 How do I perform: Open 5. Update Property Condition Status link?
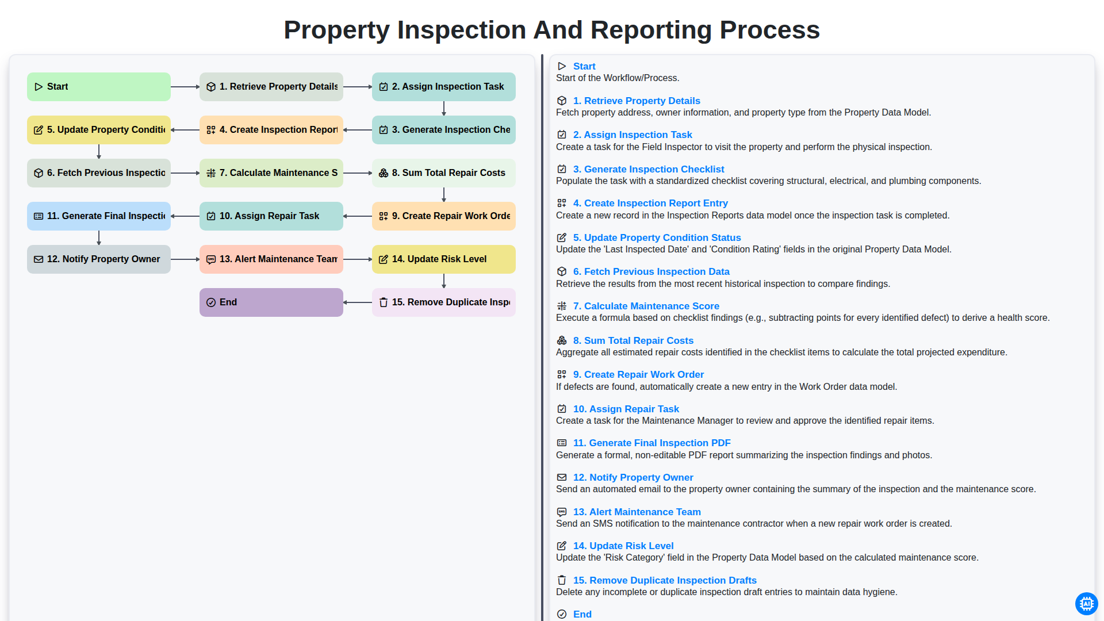click(657, 237)
